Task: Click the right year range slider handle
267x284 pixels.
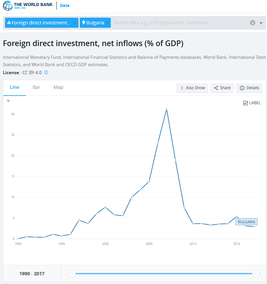Action: pos(256,274)
